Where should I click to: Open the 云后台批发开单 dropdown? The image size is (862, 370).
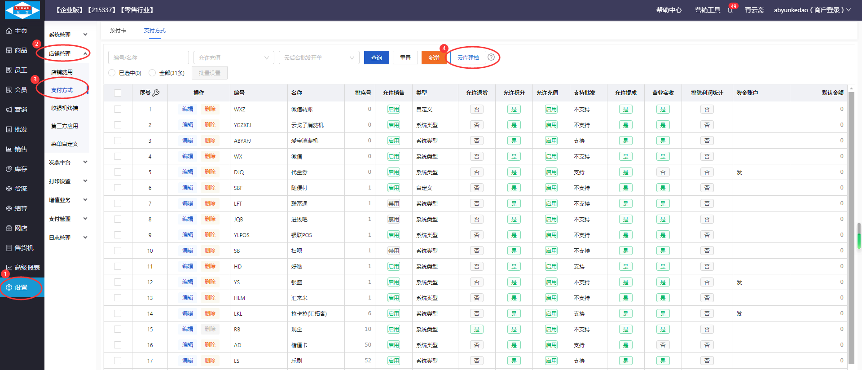(x=319, y=57)
